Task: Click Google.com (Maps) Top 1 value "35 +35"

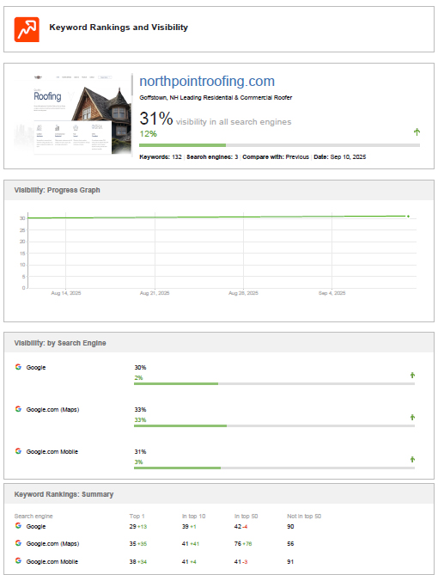Action: pyautogui.click(x=137, y=543)
